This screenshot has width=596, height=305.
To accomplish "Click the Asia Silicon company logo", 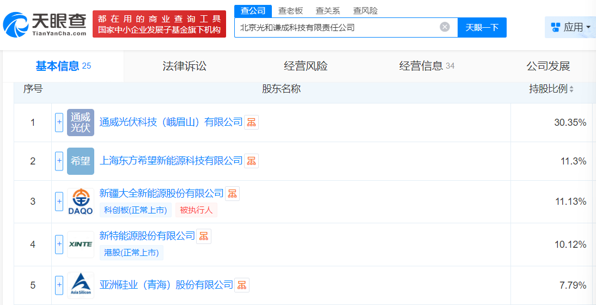I will pos(81,285).
